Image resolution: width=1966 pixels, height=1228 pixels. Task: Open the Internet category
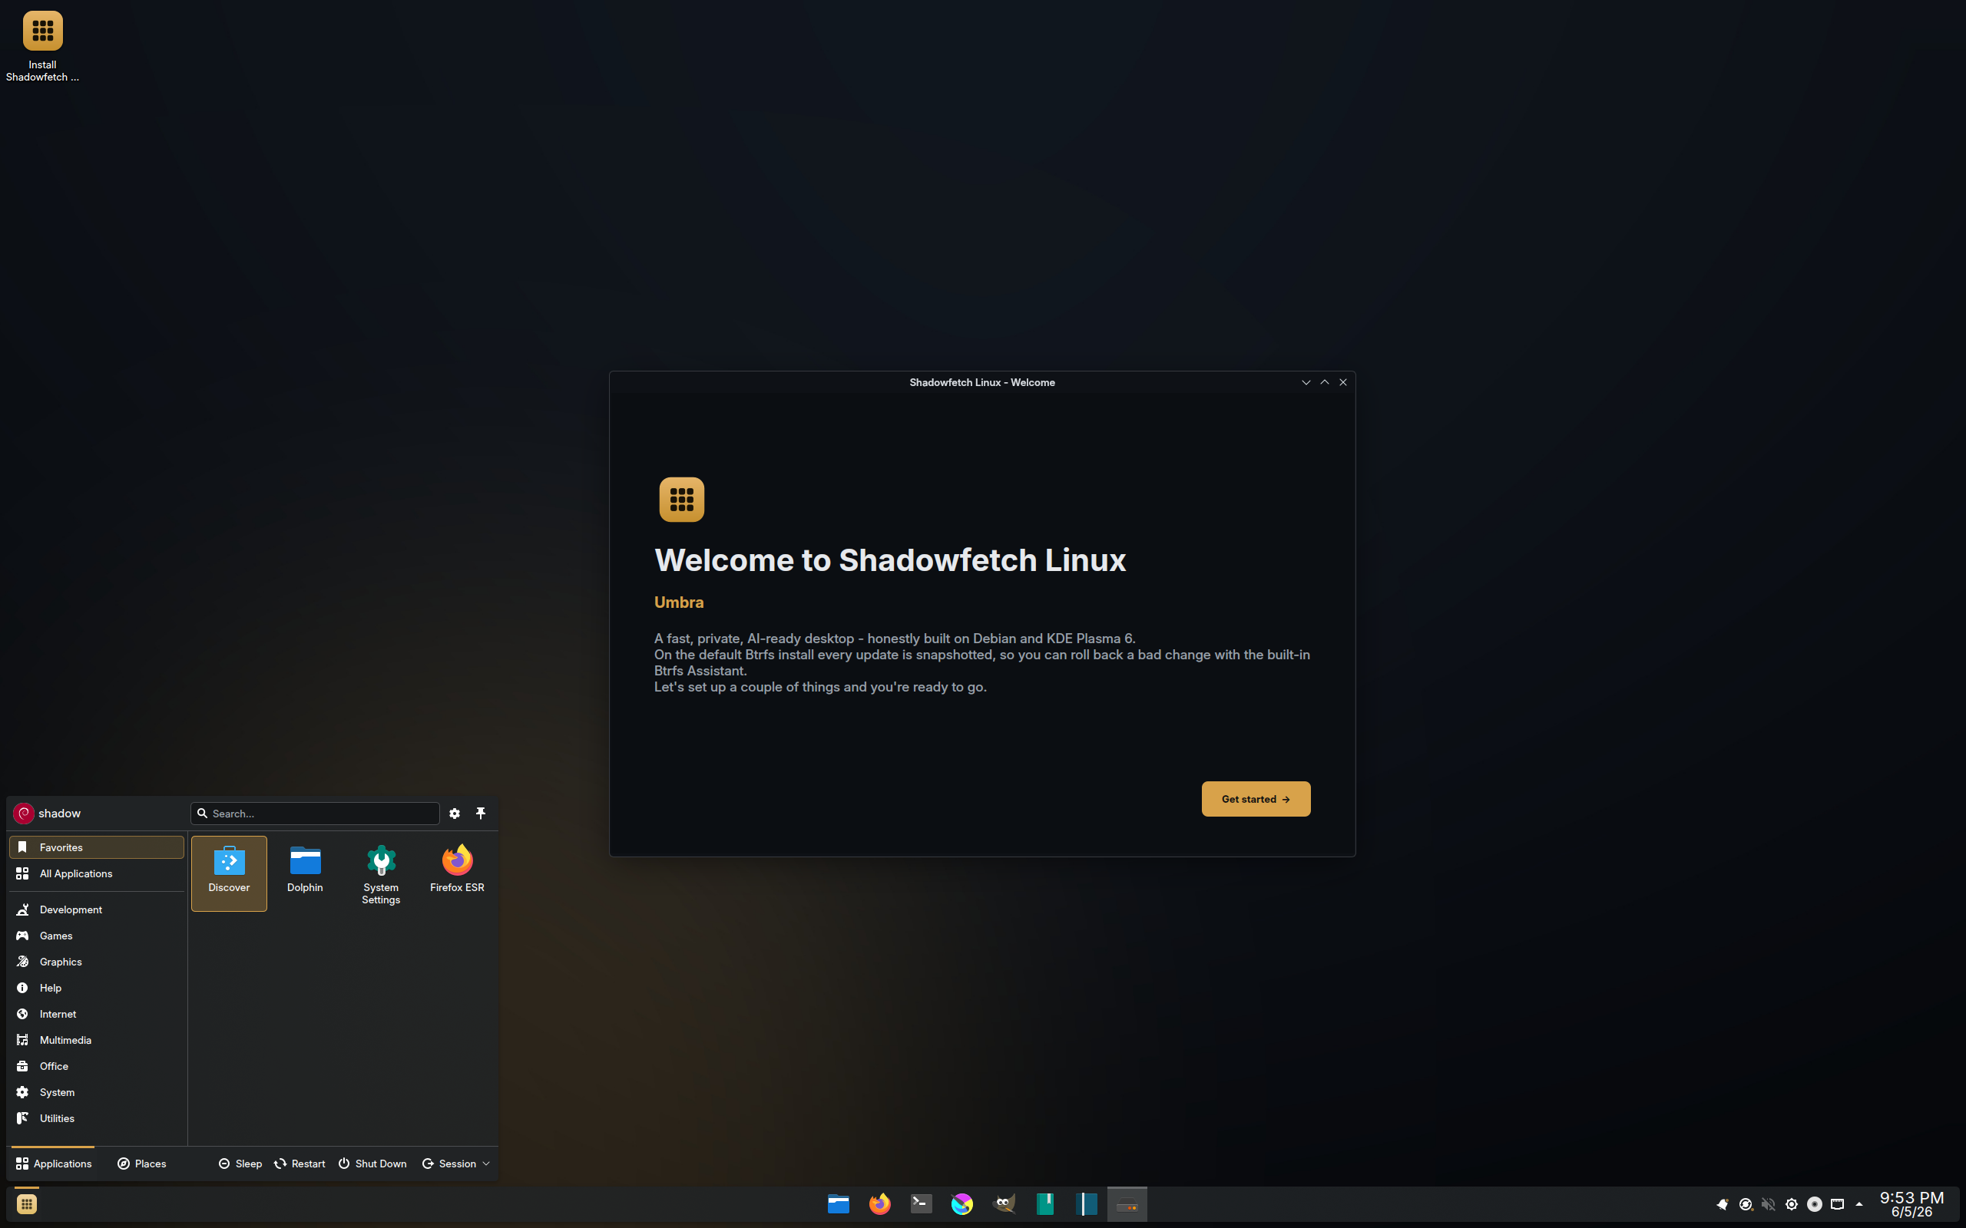(x=97, y=1014)
